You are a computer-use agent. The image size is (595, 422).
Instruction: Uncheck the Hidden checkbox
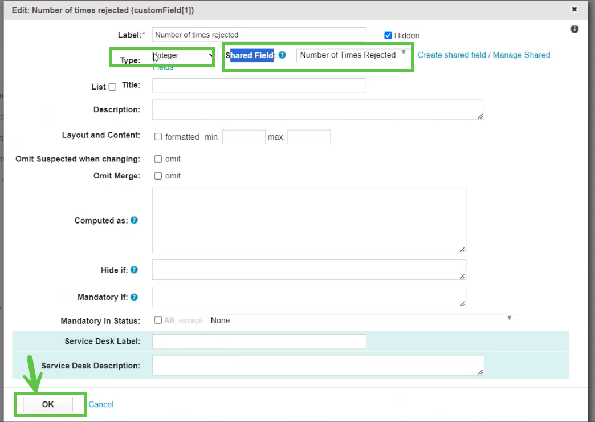388,35
